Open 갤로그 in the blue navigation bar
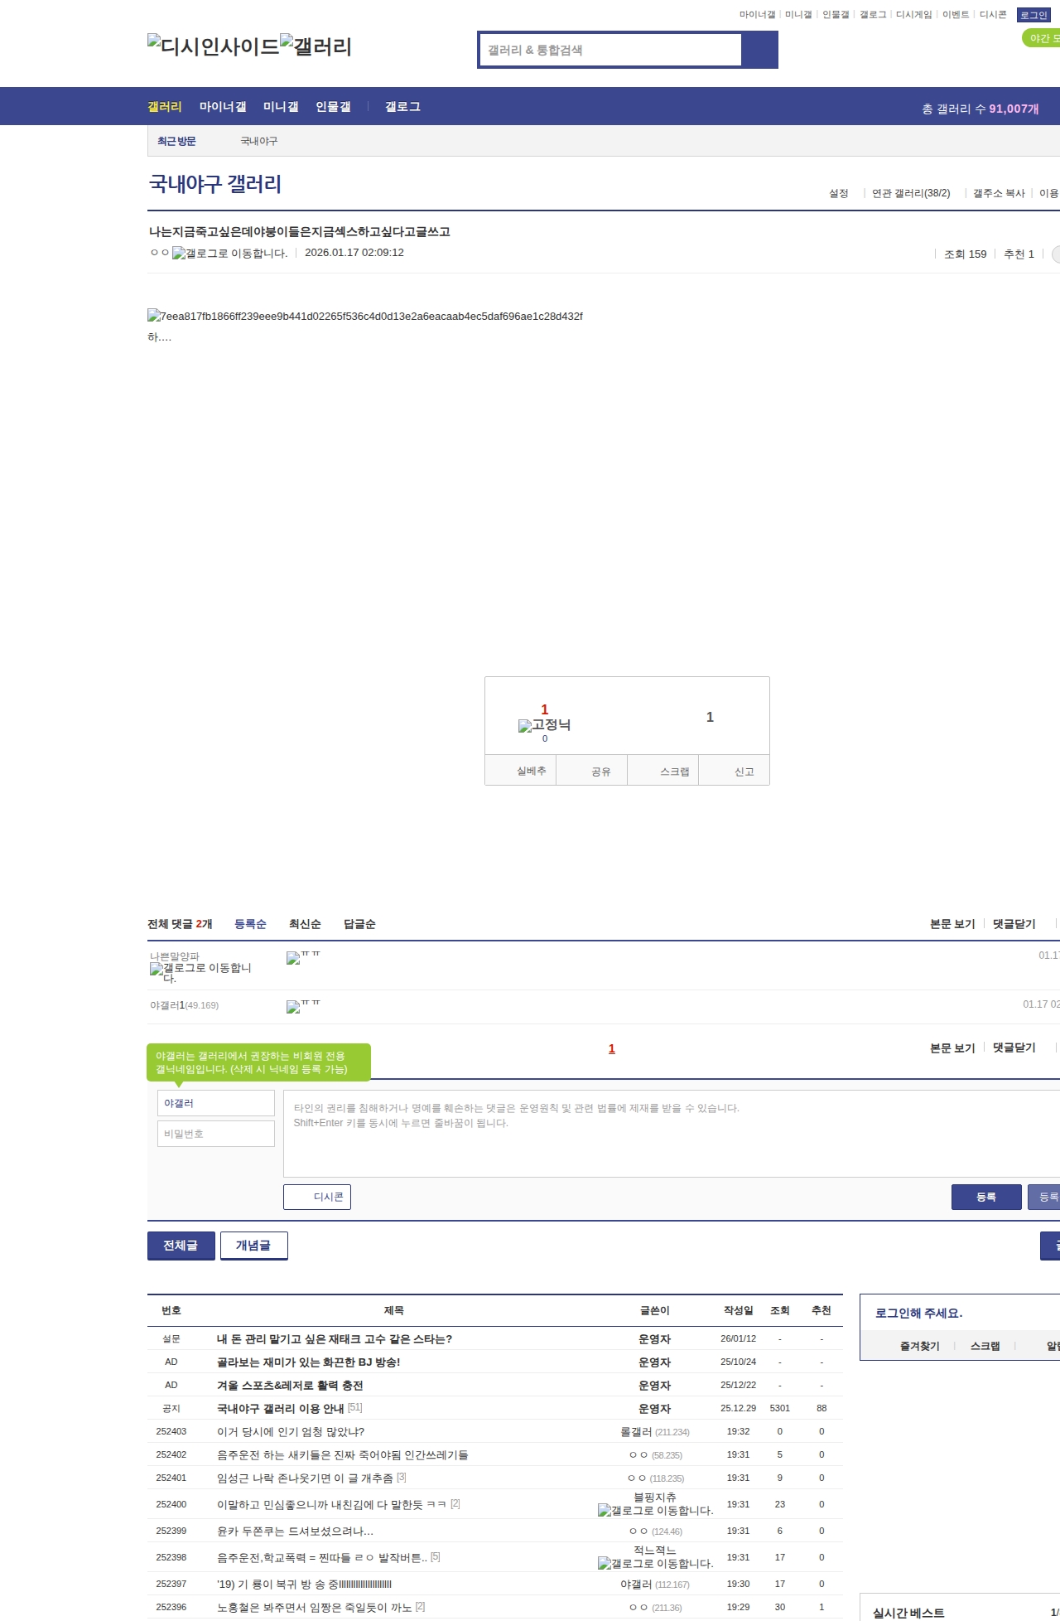This screenshot has width=1060, height=1621. click(x=402, y=107)
